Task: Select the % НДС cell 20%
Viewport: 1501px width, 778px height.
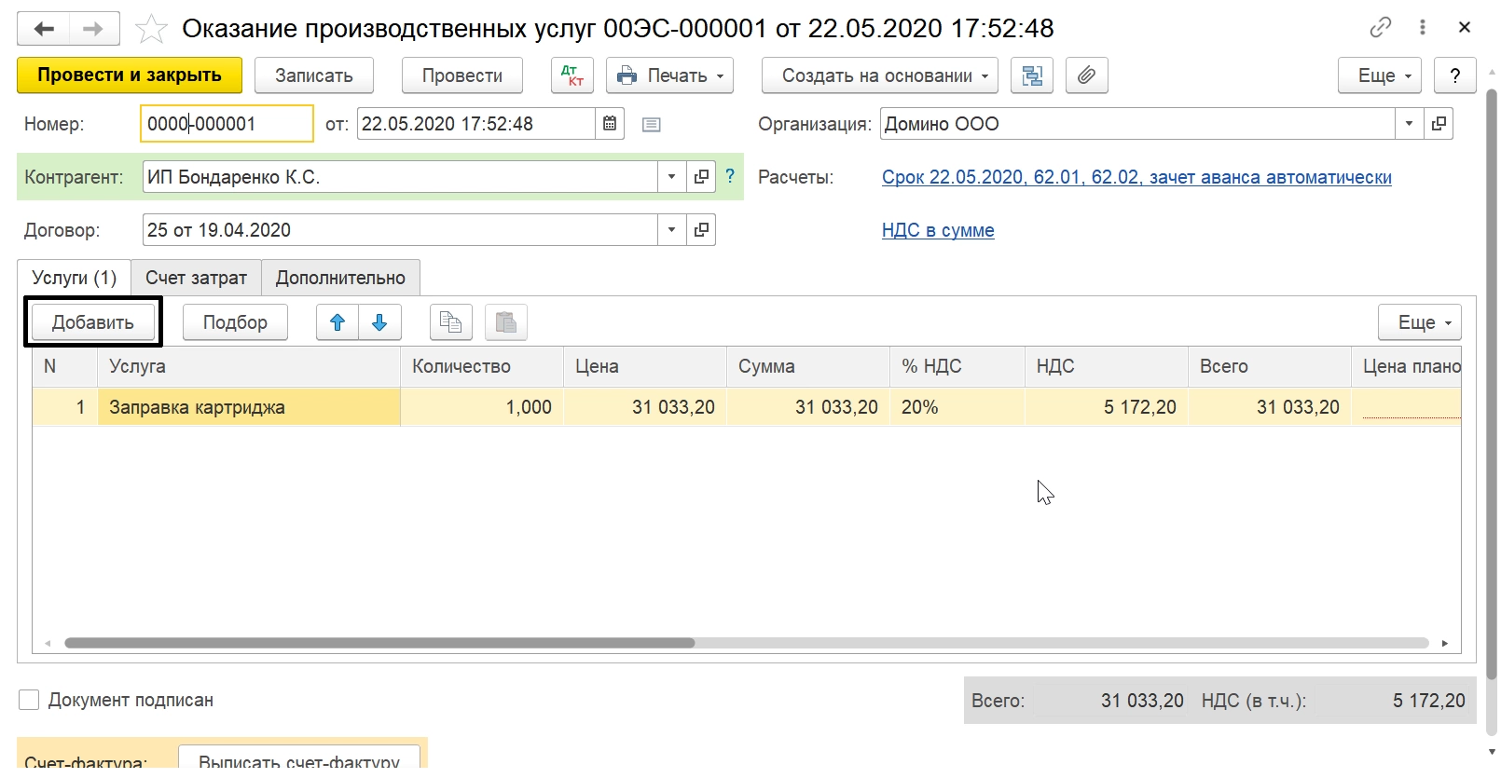Action: click(957, 407)
